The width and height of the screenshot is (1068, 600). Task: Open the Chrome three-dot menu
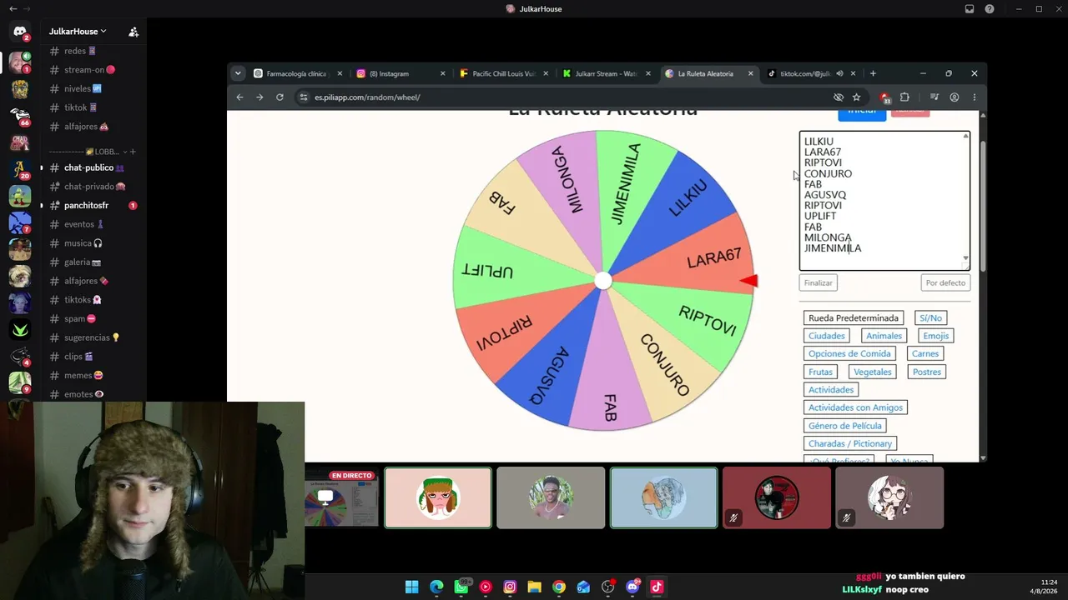pos(974,97)
